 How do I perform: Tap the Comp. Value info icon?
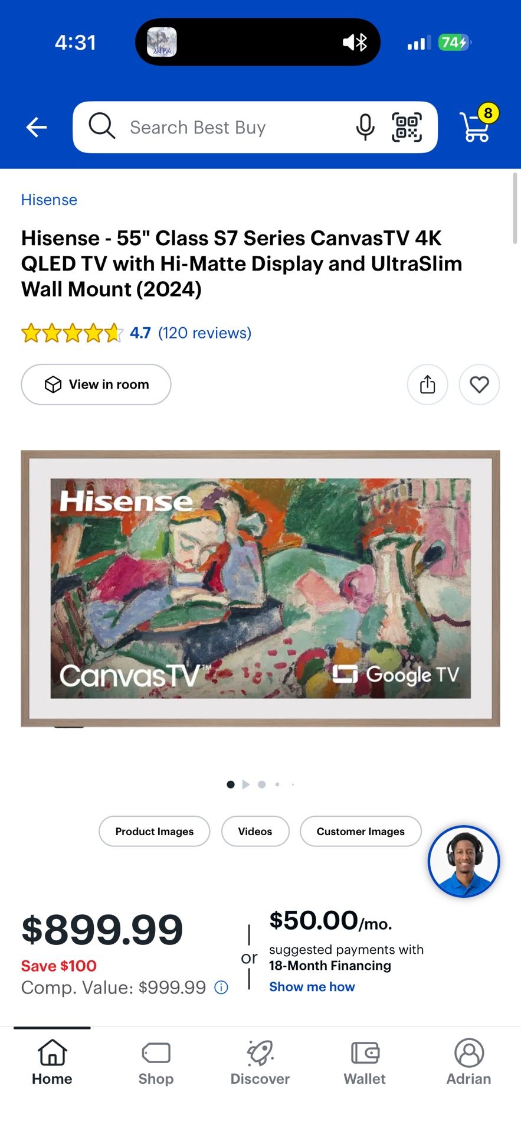pos(221,987)
